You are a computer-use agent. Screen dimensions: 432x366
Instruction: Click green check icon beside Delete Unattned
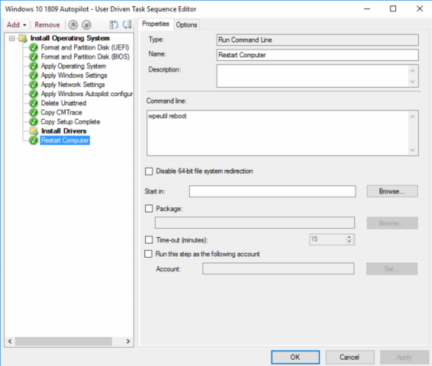(x=33, y=103)
